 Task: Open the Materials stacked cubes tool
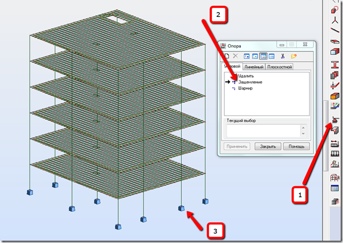(x=334, y=75)
